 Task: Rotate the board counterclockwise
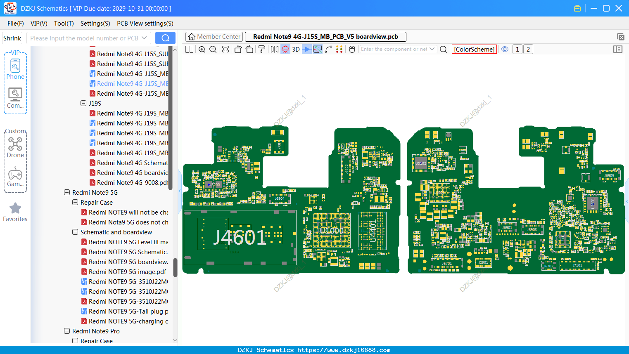coord(238,49)
